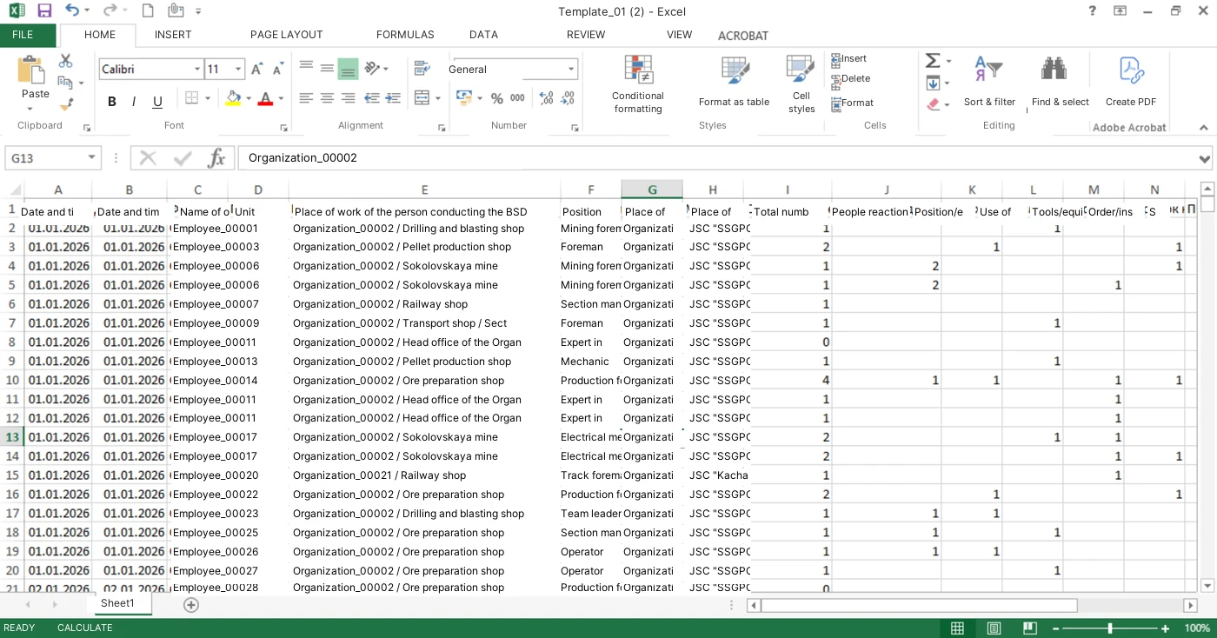Click the insert function fx icon

pos(216,158)
